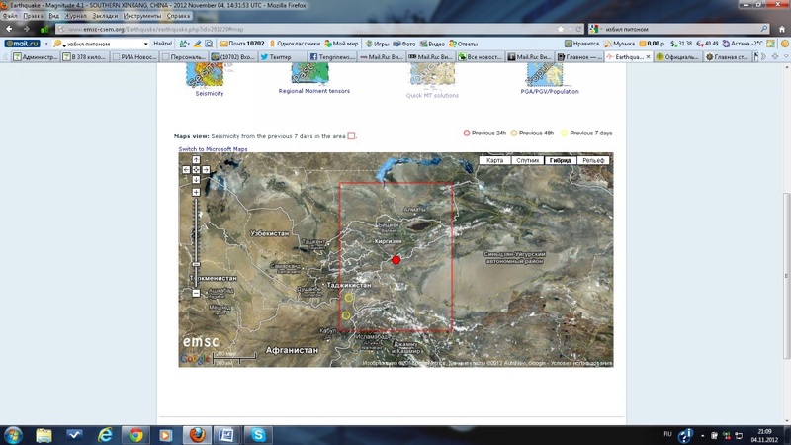Viewport: 791px width, 445px height.
Task: Zoom in on the map
Action: (196, 192)
